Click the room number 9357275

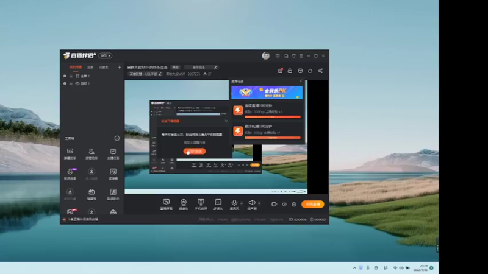[x=193, y=74]
